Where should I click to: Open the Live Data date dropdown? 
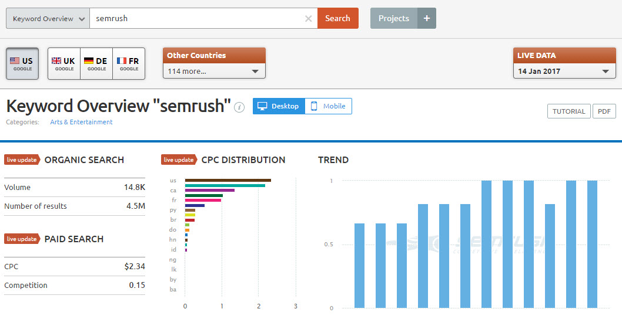click(x=564, y=71)
